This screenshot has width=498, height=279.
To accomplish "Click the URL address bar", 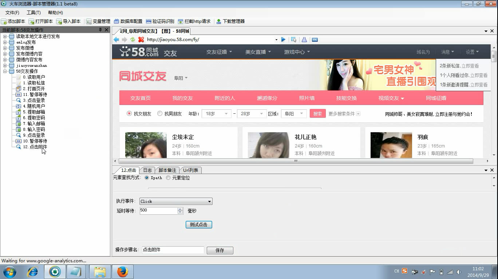I will click(210, 40).
